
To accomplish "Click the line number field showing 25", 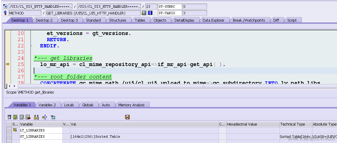I will (x=151, y=7).
